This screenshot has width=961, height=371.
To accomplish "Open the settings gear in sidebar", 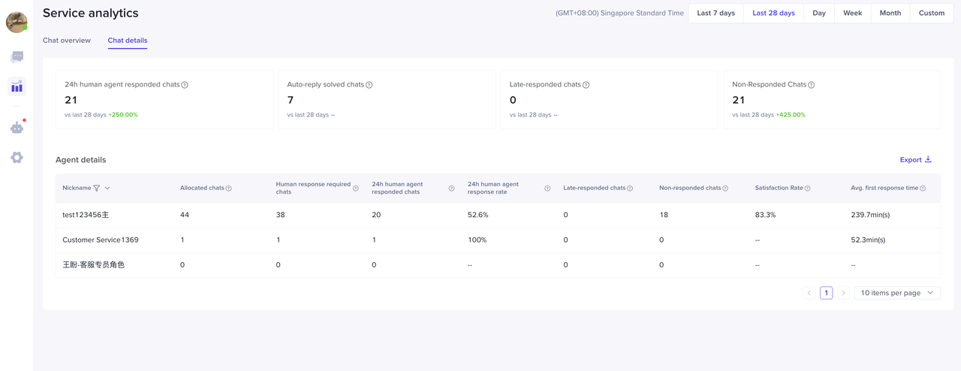I will click(x=17, y=158).
